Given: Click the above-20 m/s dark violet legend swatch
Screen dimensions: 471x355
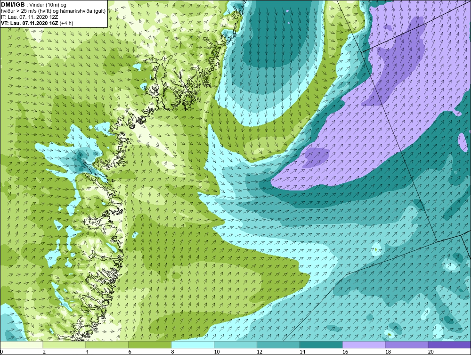Looking at the screenshot, I should 449,345.
